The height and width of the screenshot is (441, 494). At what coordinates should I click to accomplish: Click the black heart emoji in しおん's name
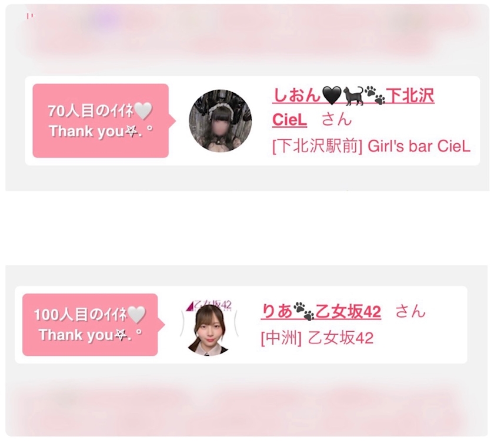(332, 96)
